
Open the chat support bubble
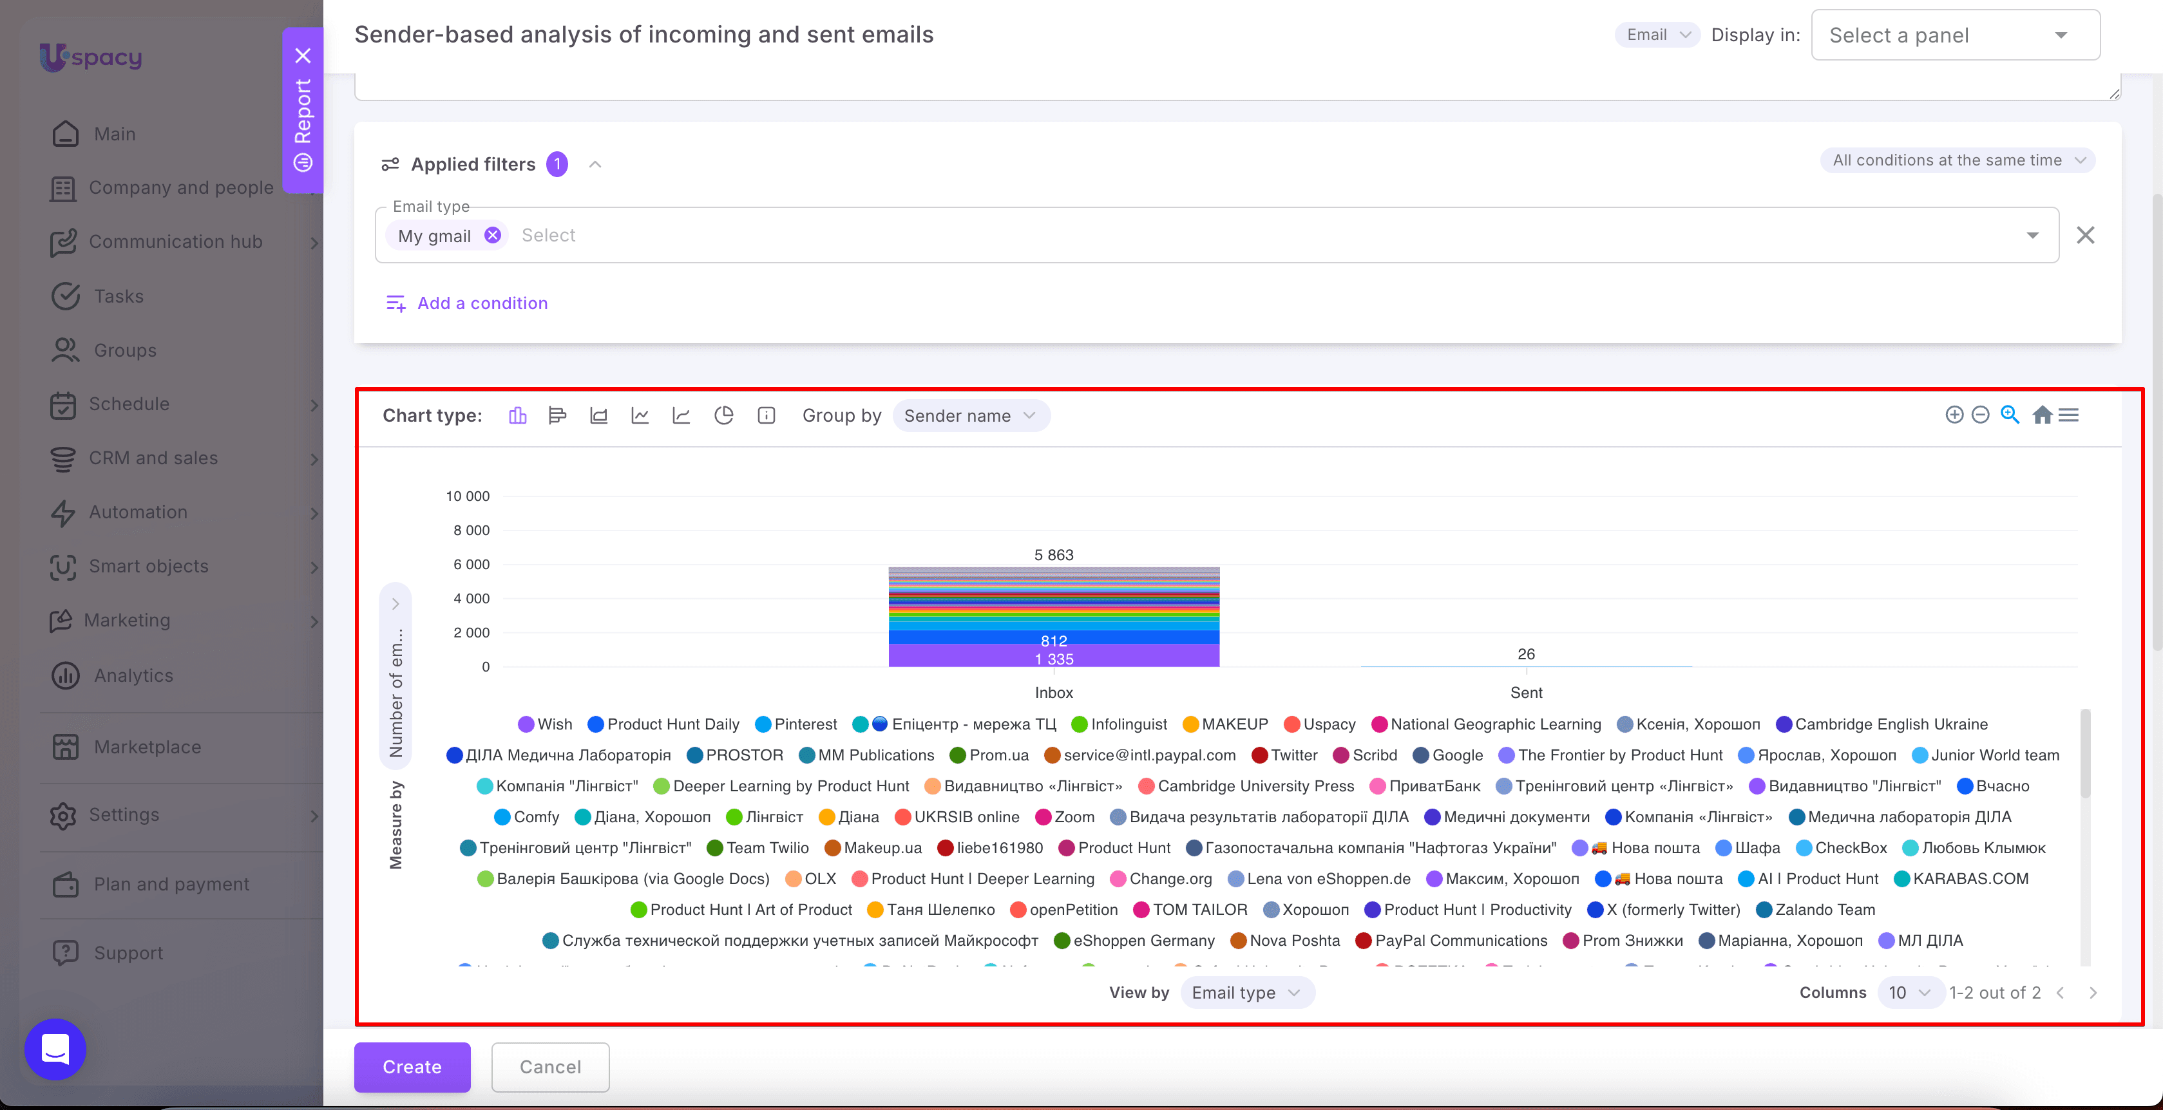pyautogui.click(x=55, y=1049)
